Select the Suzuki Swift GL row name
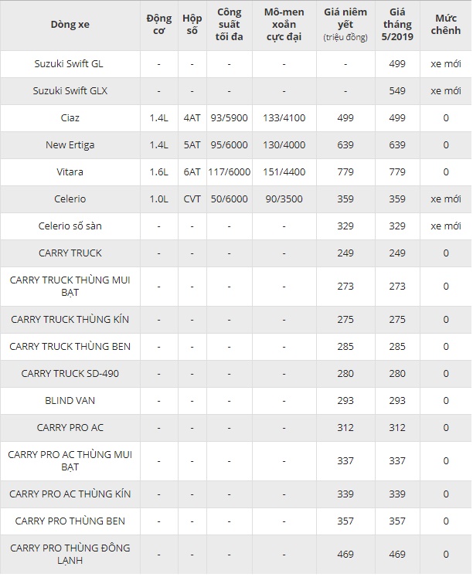This screenshot has width=473, height=577. 70,64
